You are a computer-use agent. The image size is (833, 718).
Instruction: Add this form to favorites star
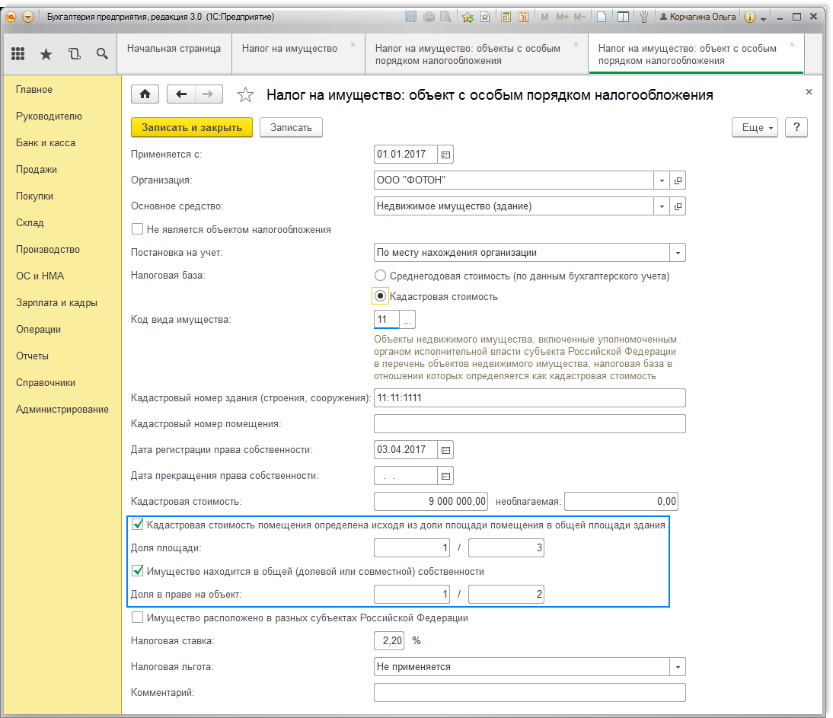coord(245,95)
